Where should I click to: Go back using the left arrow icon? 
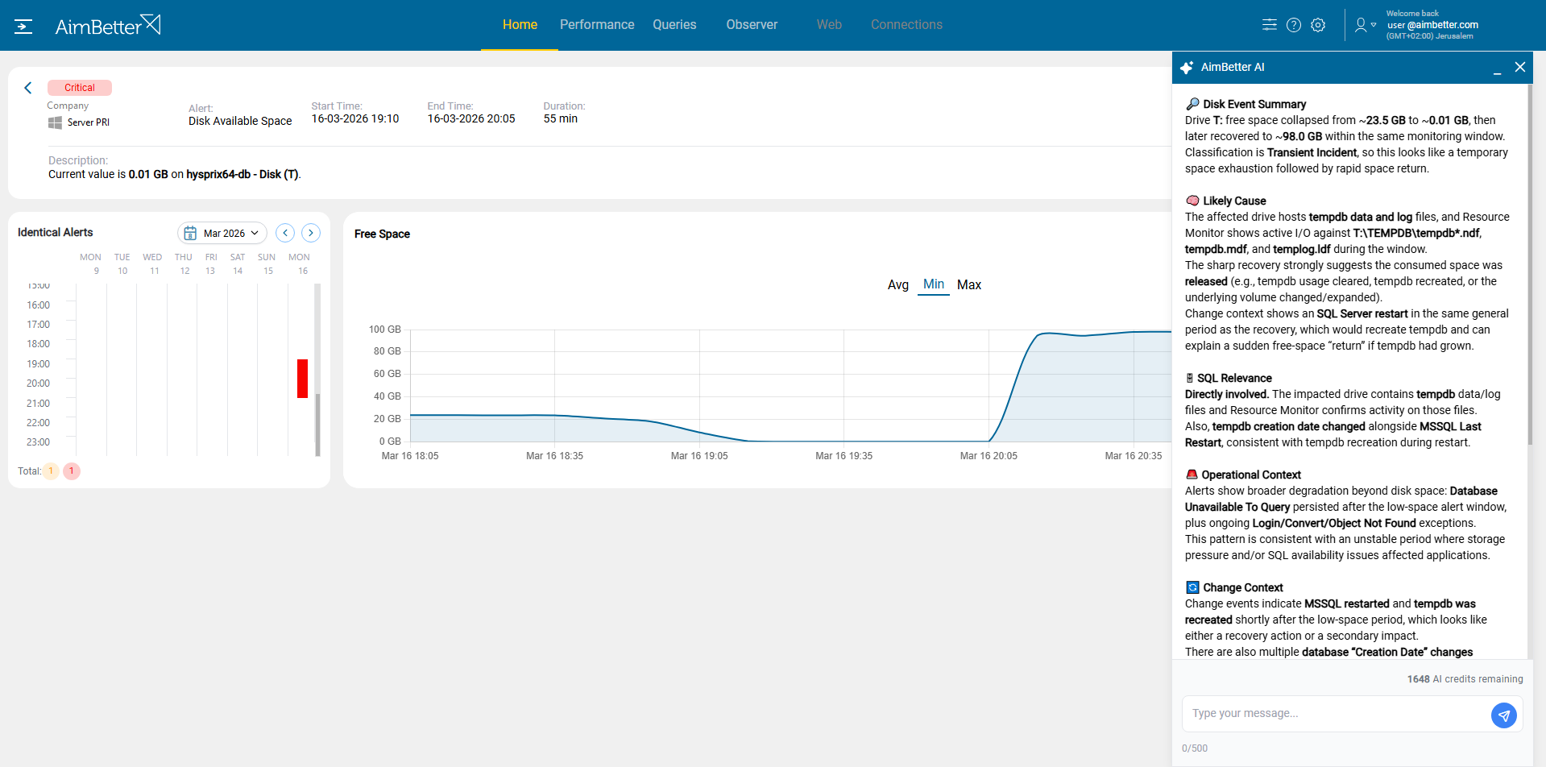[28, 88]
